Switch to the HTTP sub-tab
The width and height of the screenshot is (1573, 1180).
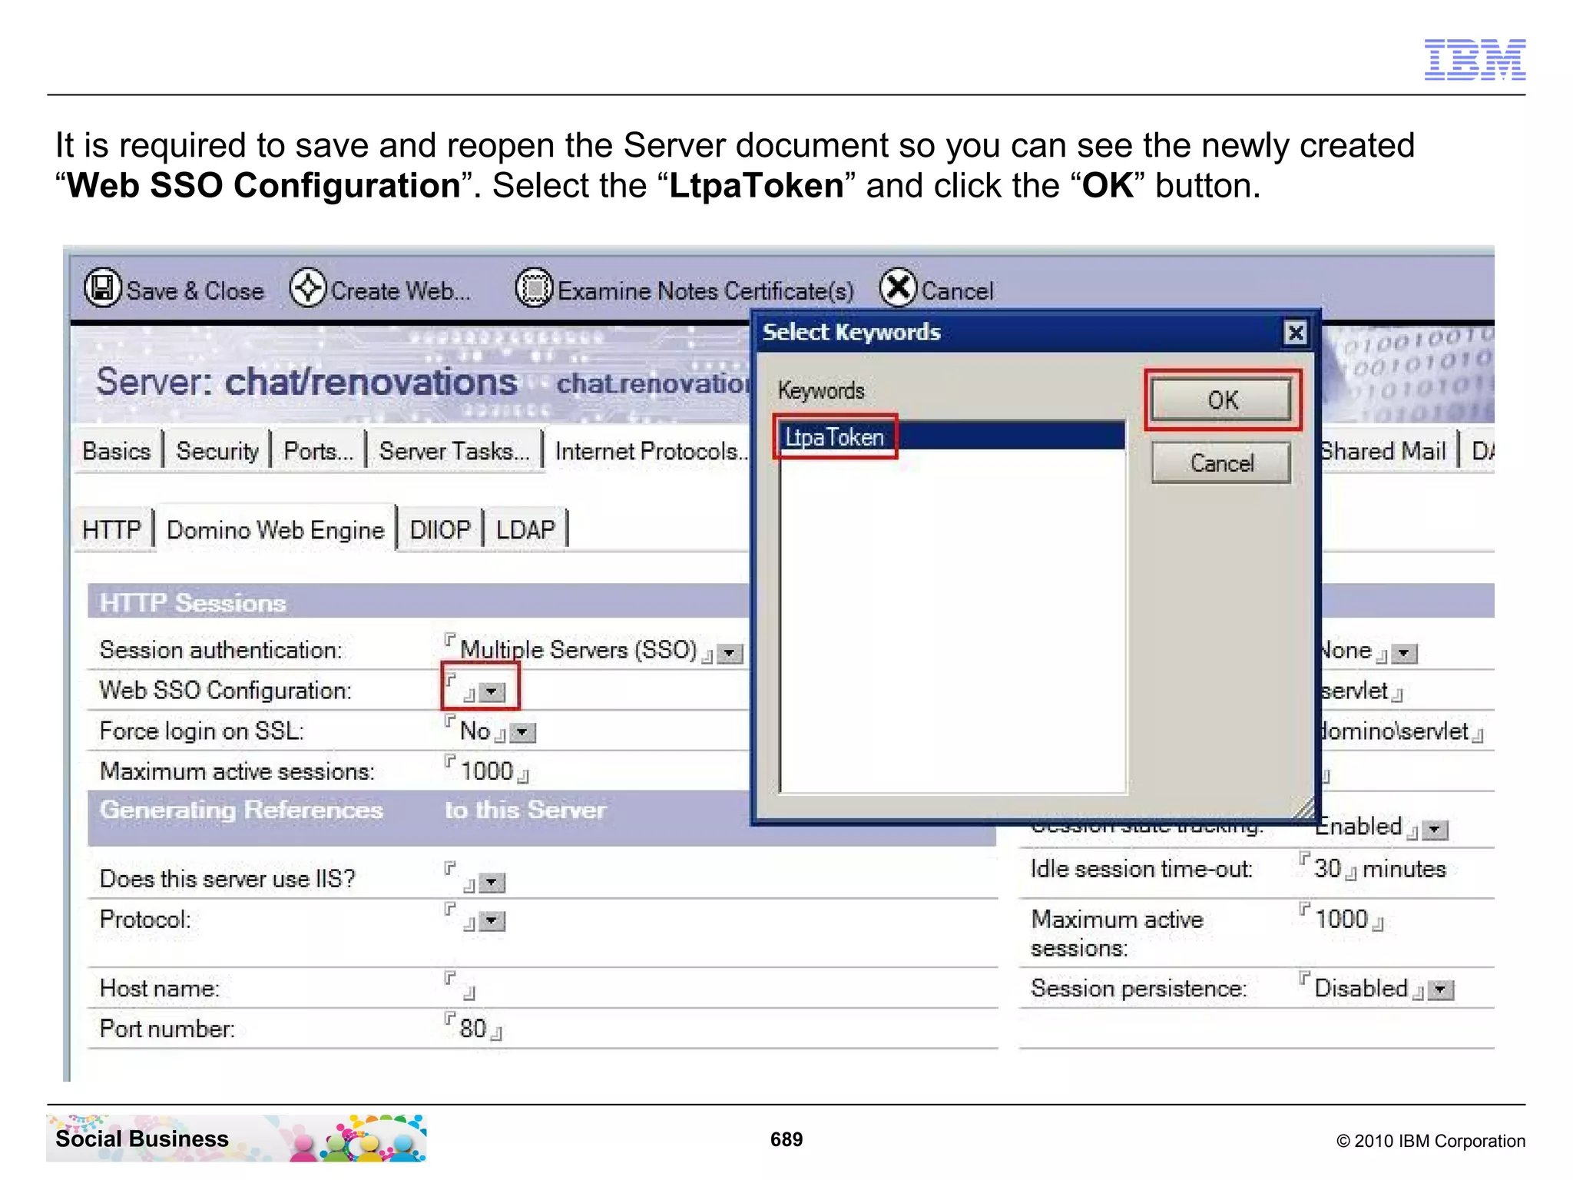click(x=112, y=529)
